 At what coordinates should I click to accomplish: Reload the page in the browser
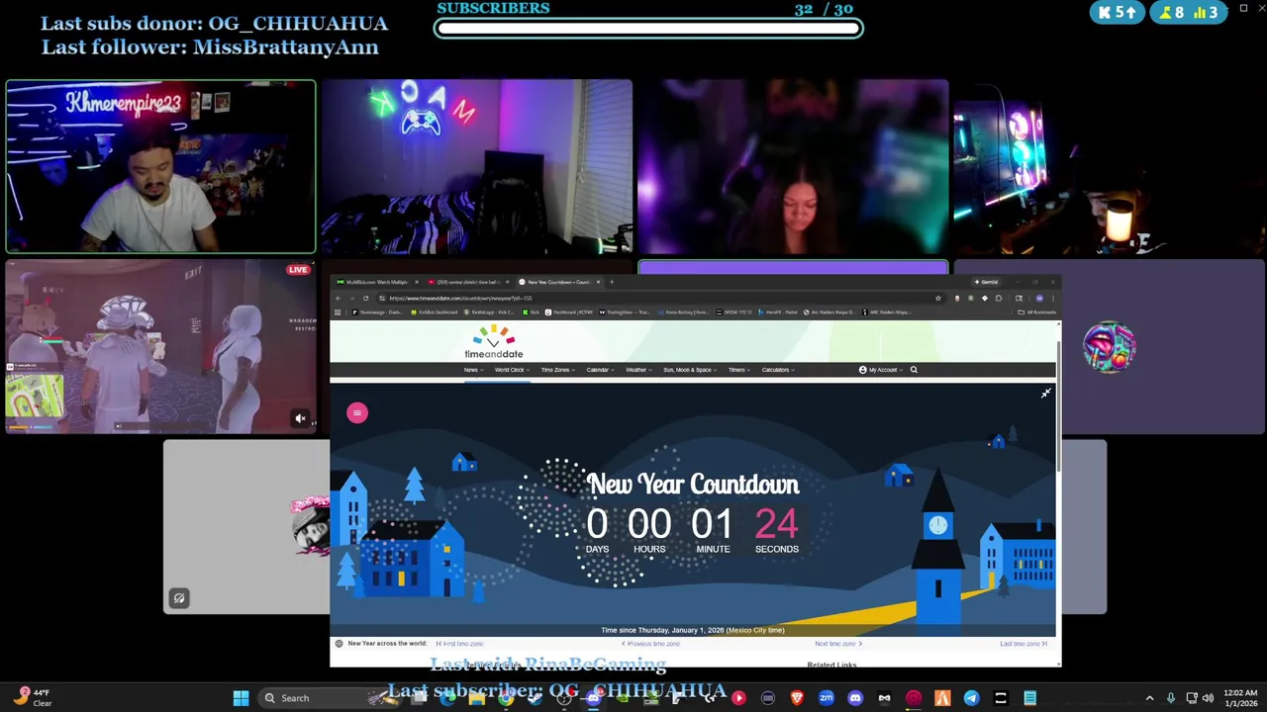[x=365, y=298]
